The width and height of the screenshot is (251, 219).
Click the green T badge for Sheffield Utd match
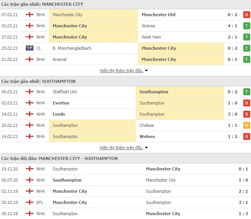[247, 92]
